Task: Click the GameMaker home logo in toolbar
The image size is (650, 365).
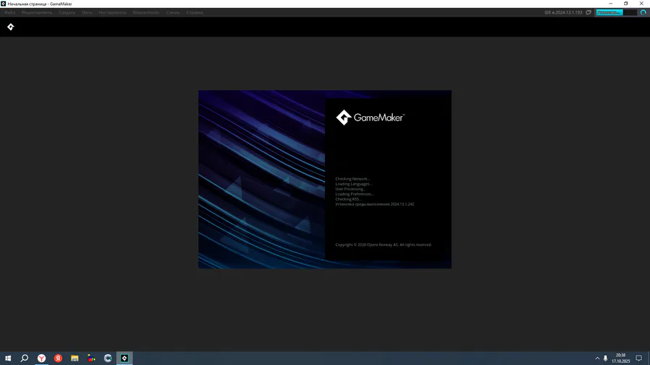Action: tap(11, 27)
